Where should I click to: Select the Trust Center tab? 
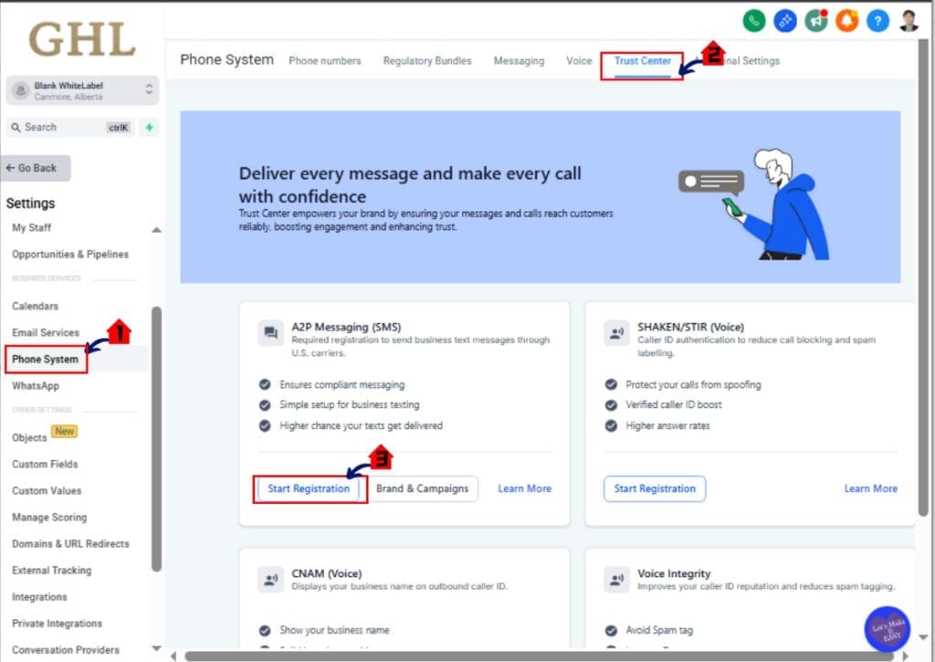(642, 61)
